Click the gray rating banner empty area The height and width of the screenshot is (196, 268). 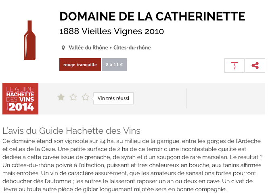click(x=226, y=98)
